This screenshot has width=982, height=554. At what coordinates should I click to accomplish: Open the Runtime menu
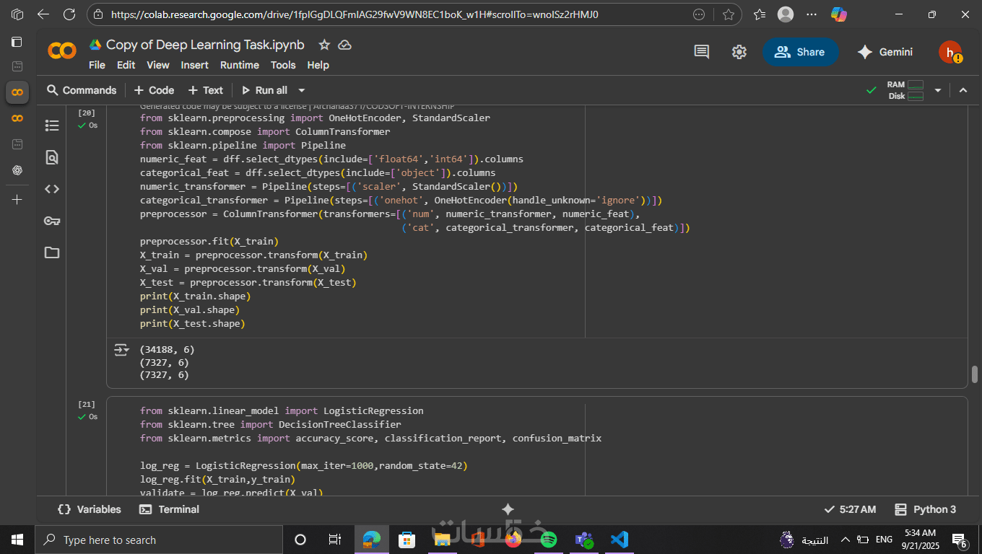coord(240,65)
